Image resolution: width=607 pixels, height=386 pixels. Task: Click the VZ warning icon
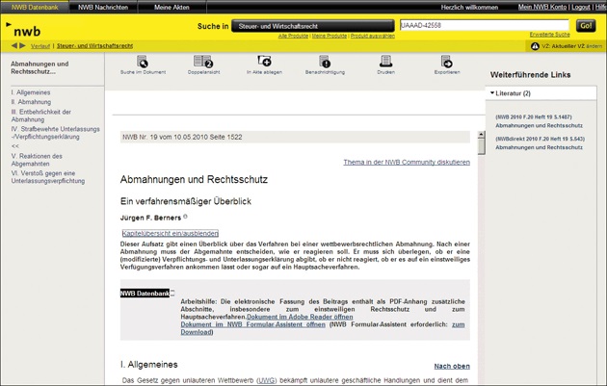(x=520, y=45)
